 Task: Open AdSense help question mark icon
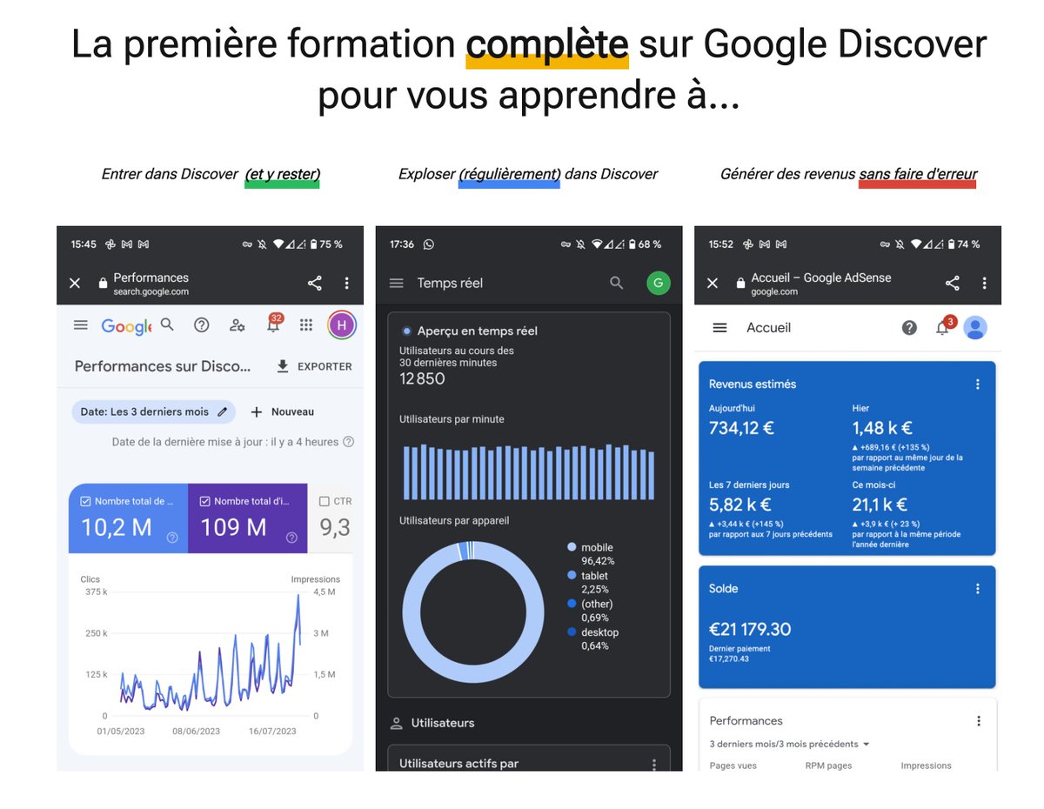click(x=909, y=328)
